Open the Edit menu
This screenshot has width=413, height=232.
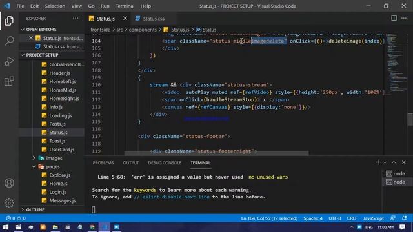click(x=34, y=6)
